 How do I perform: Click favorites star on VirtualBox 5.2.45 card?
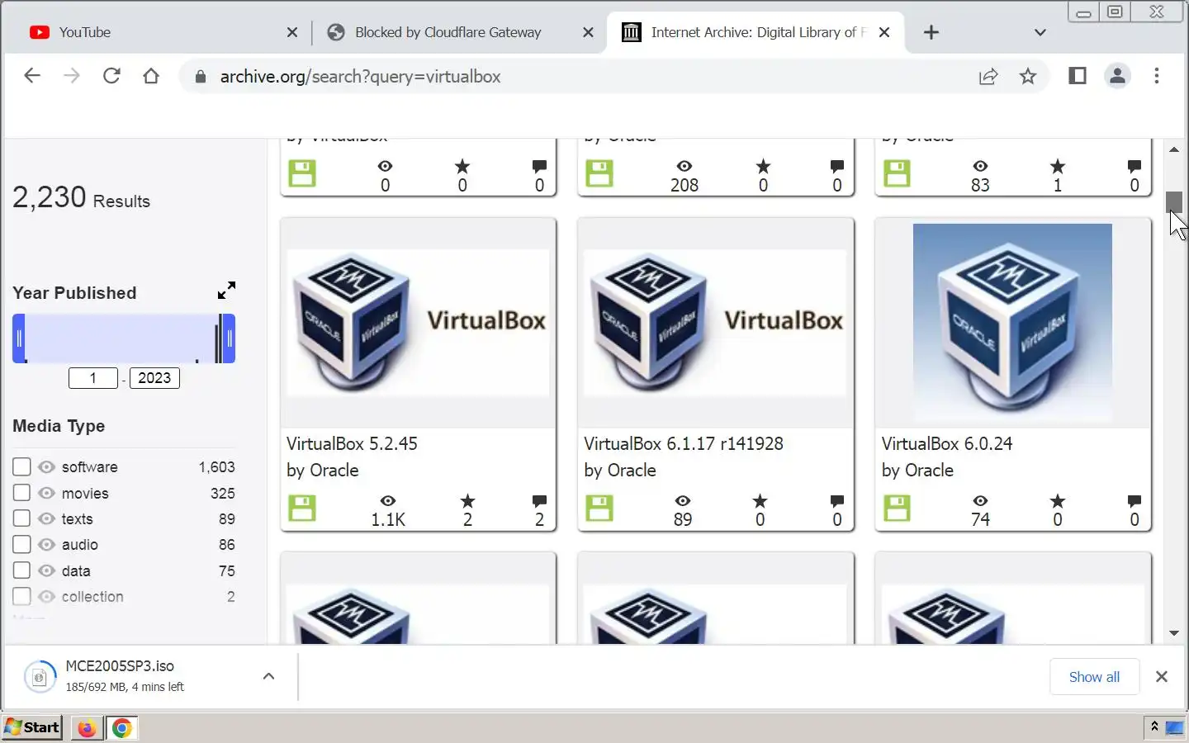coord(467,501)
